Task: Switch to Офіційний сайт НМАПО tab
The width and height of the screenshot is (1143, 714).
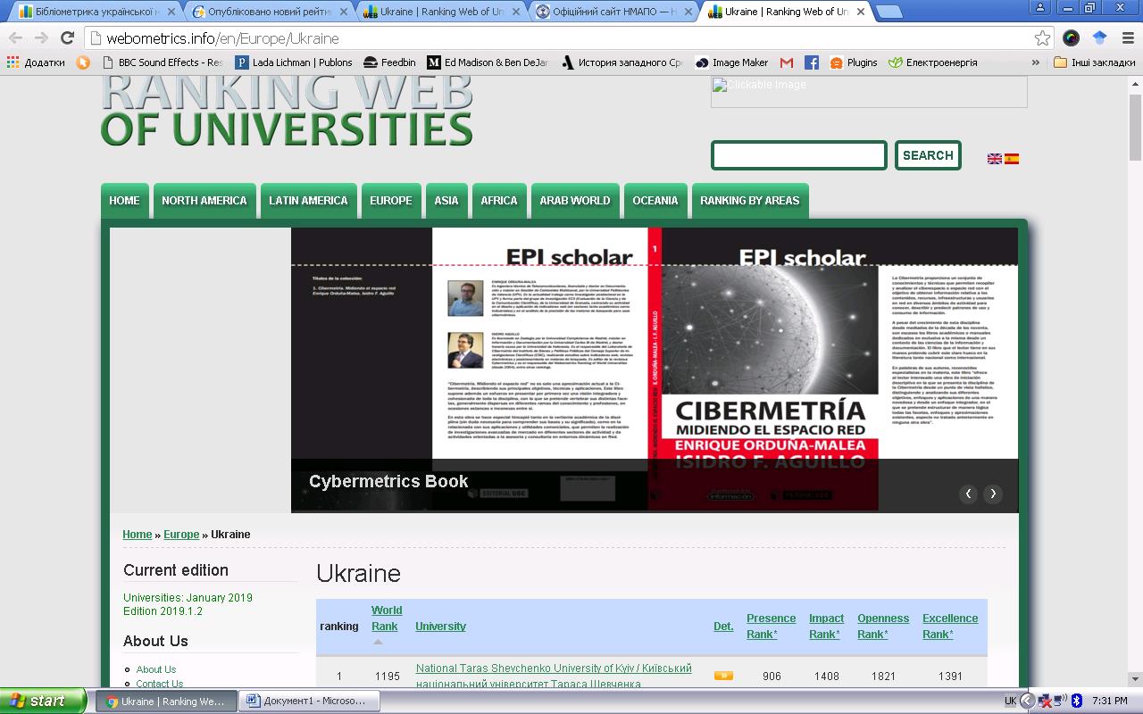Action: click(x=610, y=12)
